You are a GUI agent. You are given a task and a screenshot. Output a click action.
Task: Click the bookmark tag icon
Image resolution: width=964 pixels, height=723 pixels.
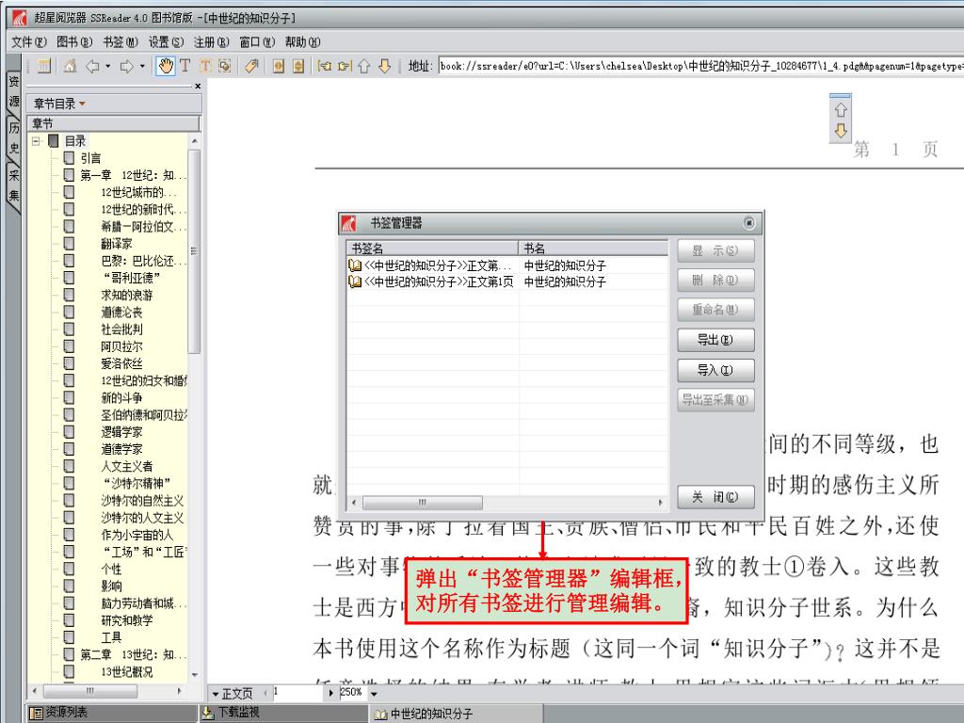[251, 66]
